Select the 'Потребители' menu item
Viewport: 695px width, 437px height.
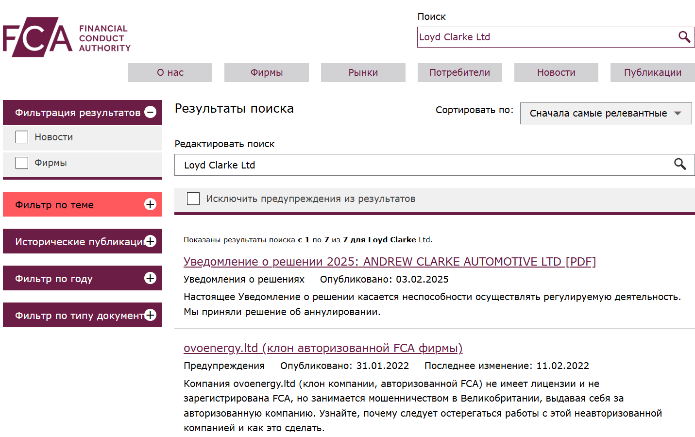tap(459, 73)
